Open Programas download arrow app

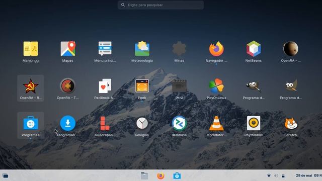click(x=68, y=123)
